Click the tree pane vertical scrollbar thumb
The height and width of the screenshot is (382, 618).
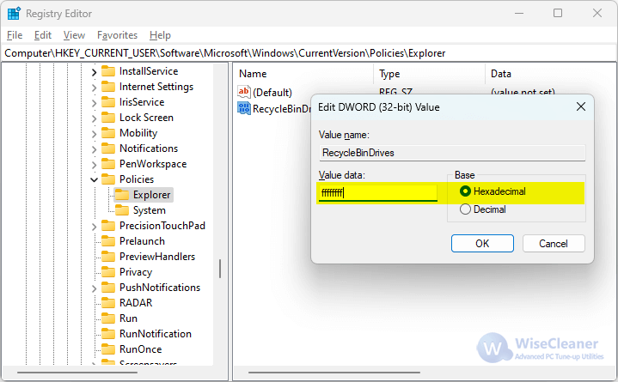[x=219, y=268]
